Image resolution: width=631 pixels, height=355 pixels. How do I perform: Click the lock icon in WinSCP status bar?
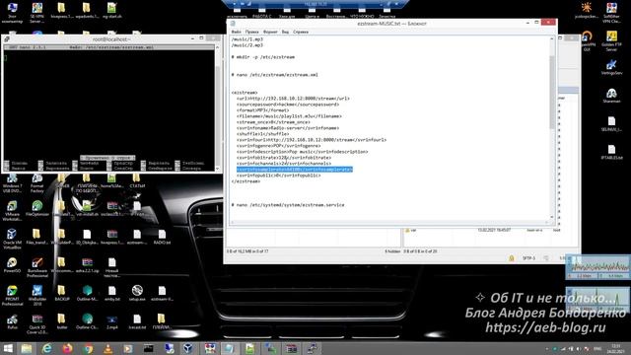pos(511,258)
